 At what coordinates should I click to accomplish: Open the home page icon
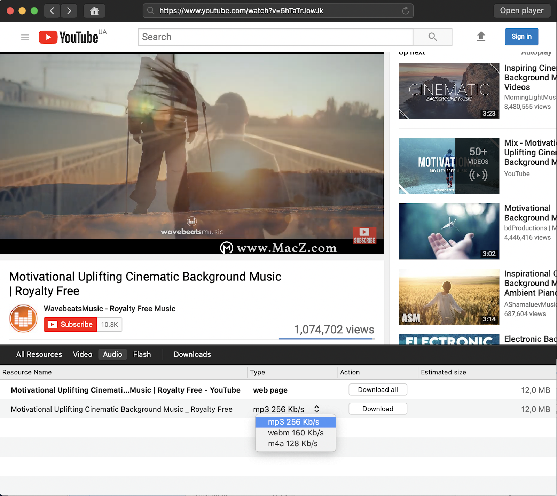94,11
